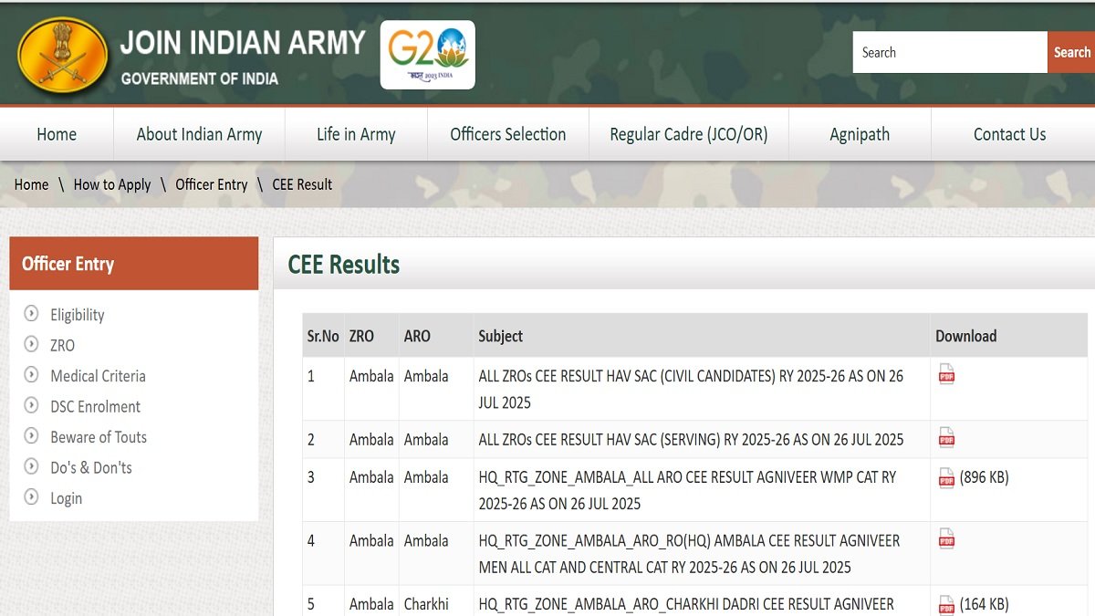Screen dimensions: 1095x616
Task: Click the (164 KB) file size text
Action: point(985,604)
